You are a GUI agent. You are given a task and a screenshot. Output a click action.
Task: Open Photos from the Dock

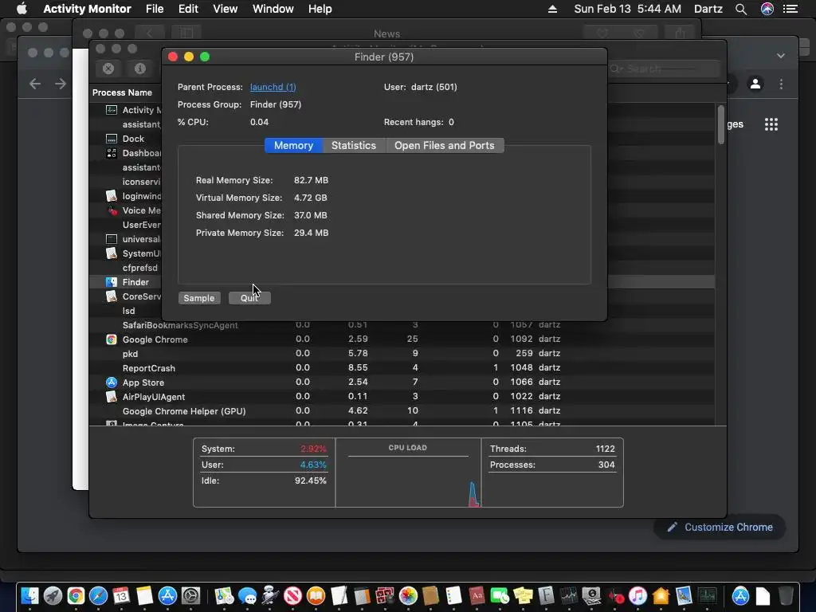408,596
